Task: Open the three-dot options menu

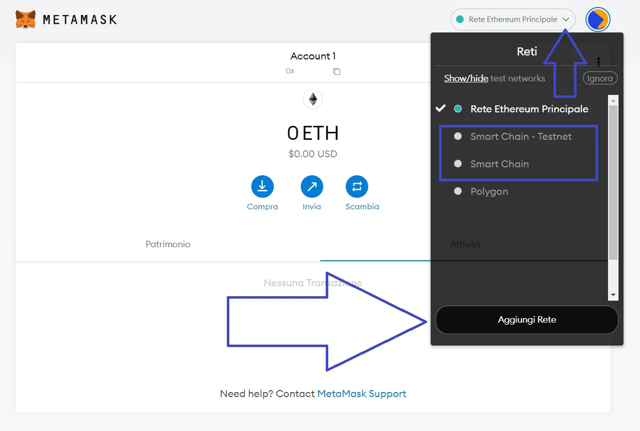Action: click(x=599, y=62)
